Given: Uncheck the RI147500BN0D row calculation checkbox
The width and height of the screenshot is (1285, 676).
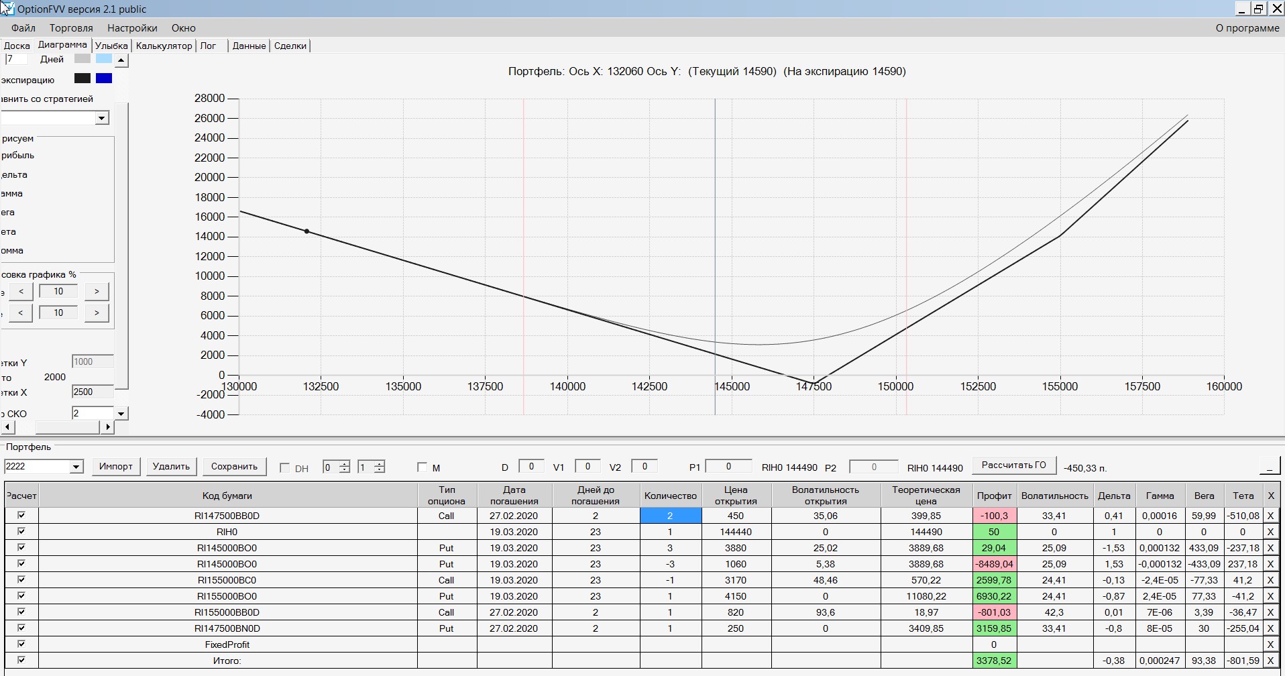Looking at the screenshot, I should click(21, 628).
